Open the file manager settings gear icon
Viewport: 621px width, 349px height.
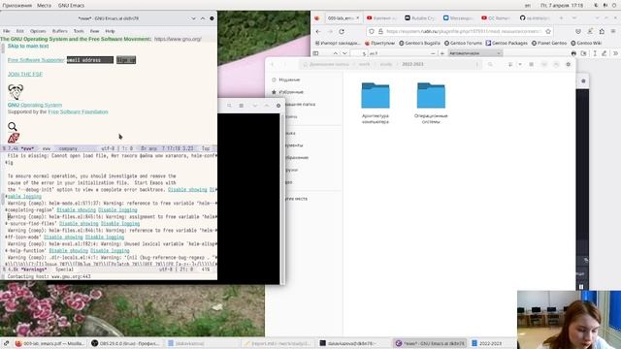coord(569,64)
